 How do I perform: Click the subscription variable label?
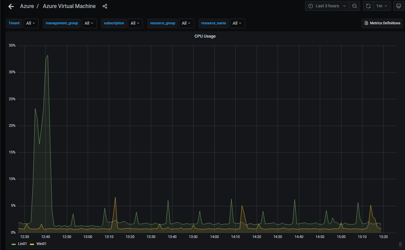pyautogui.click(x=114, y=23)
